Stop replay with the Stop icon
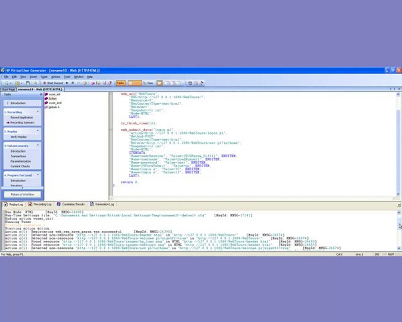The height and width of the screenshot is (322, 402). click(73, 83)
